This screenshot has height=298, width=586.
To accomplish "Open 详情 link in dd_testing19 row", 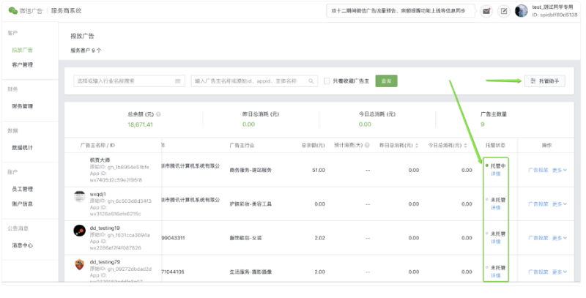I will tap(496, 242).
